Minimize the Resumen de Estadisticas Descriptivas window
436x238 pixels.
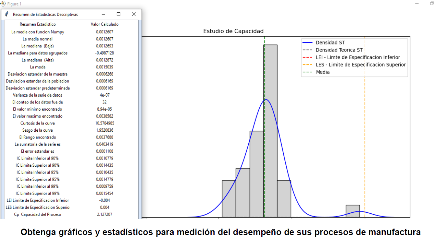pos(104,14)
